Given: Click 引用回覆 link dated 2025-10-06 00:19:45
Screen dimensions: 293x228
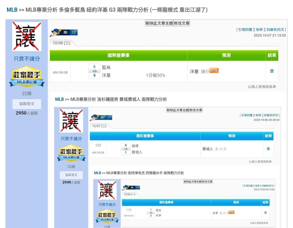Looking at the screenshot, I should (x=248, y=186).
